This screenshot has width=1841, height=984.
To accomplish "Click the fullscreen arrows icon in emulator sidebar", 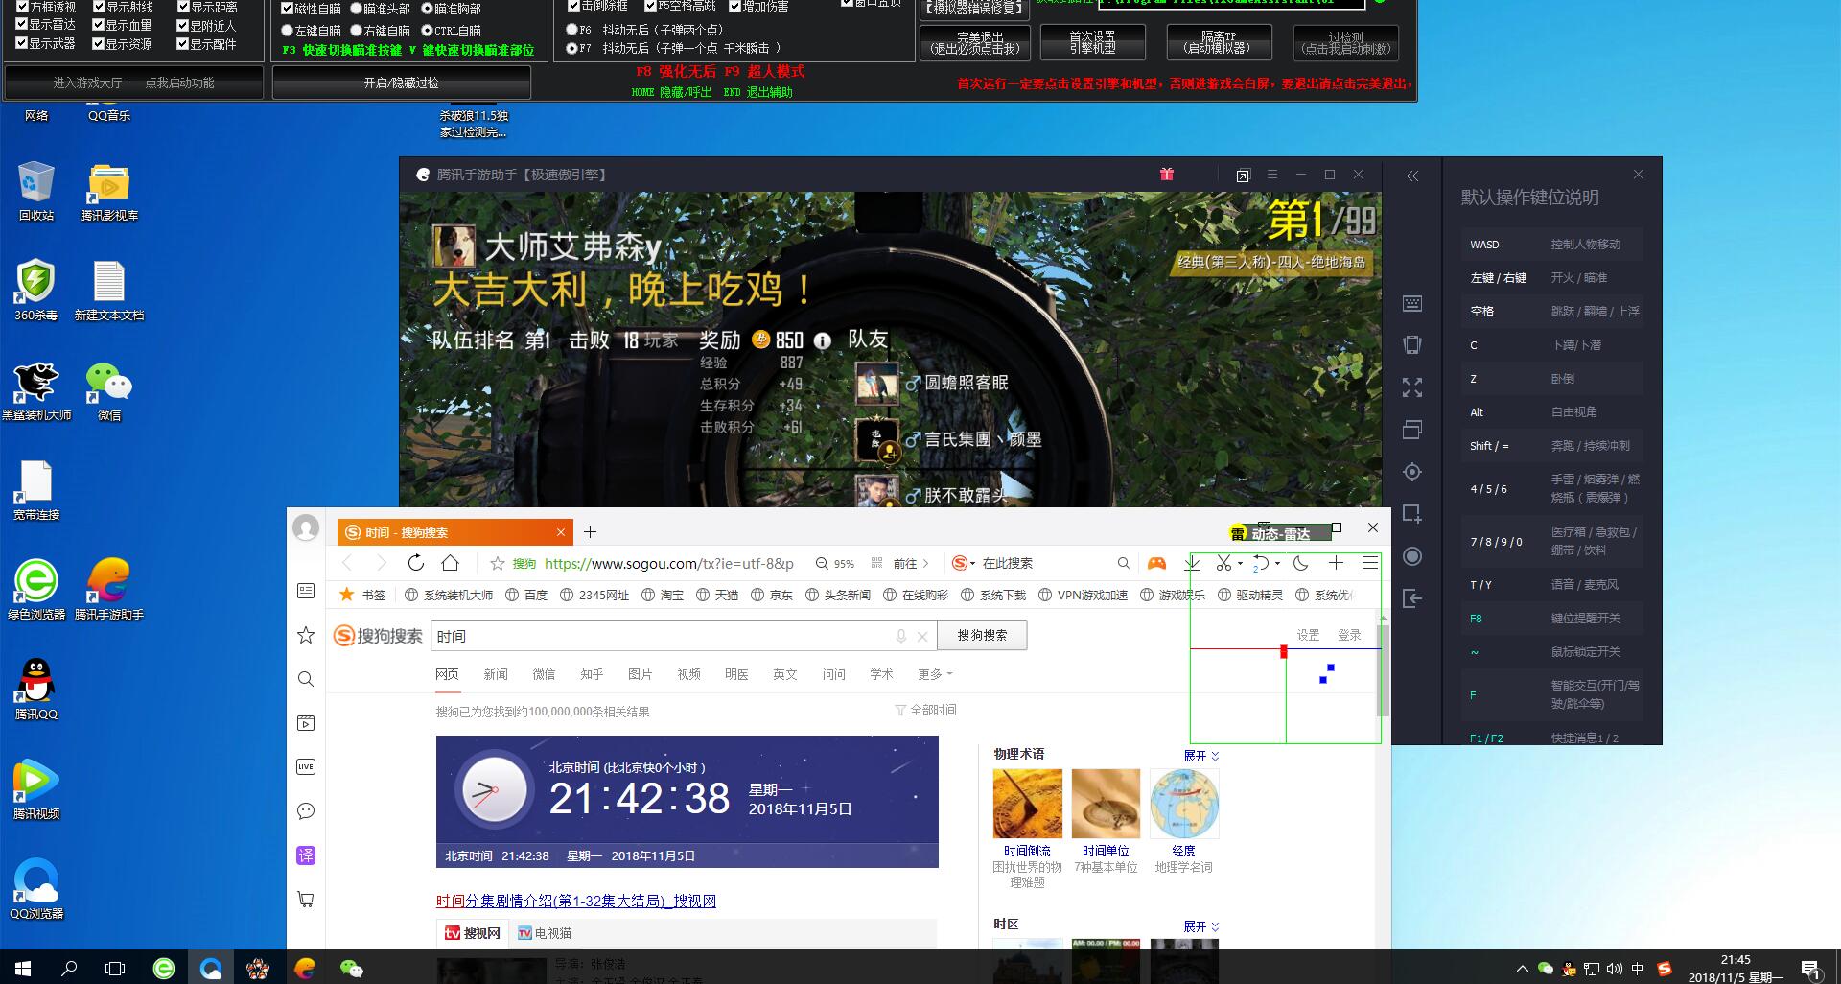I will tap(1411, 387).
